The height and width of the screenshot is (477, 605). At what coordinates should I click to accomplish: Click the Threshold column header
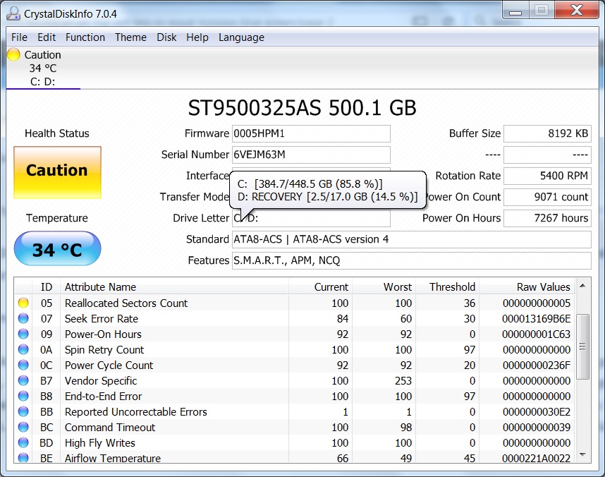tap(448, 286)
